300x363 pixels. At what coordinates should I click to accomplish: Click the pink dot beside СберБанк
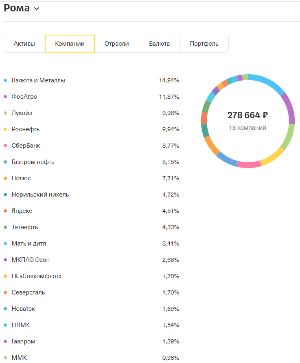[x=5, y=146]
